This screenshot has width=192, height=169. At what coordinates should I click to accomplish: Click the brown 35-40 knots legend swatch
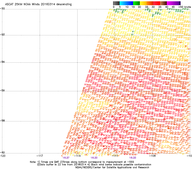point(163,3)
